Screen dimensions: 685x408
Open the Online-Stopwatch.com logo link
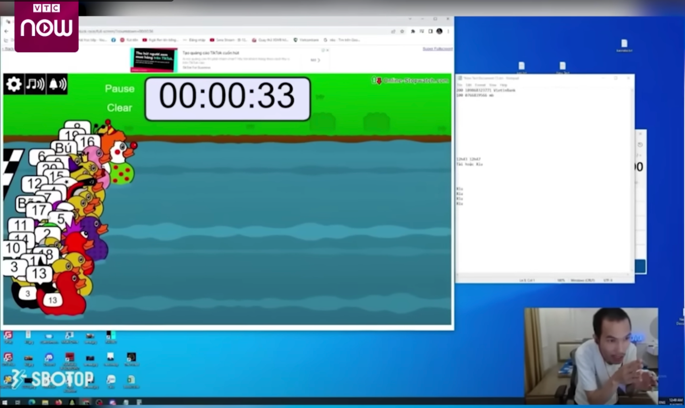pyautogui.click(x=410, y=80)
